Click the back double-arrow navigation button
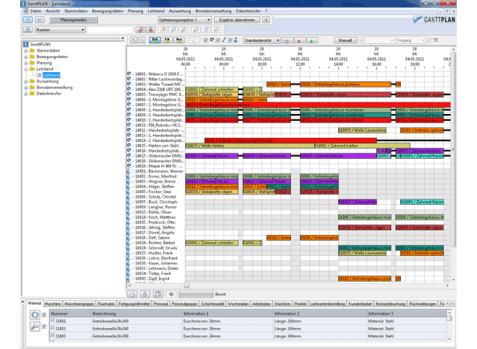 28,20
